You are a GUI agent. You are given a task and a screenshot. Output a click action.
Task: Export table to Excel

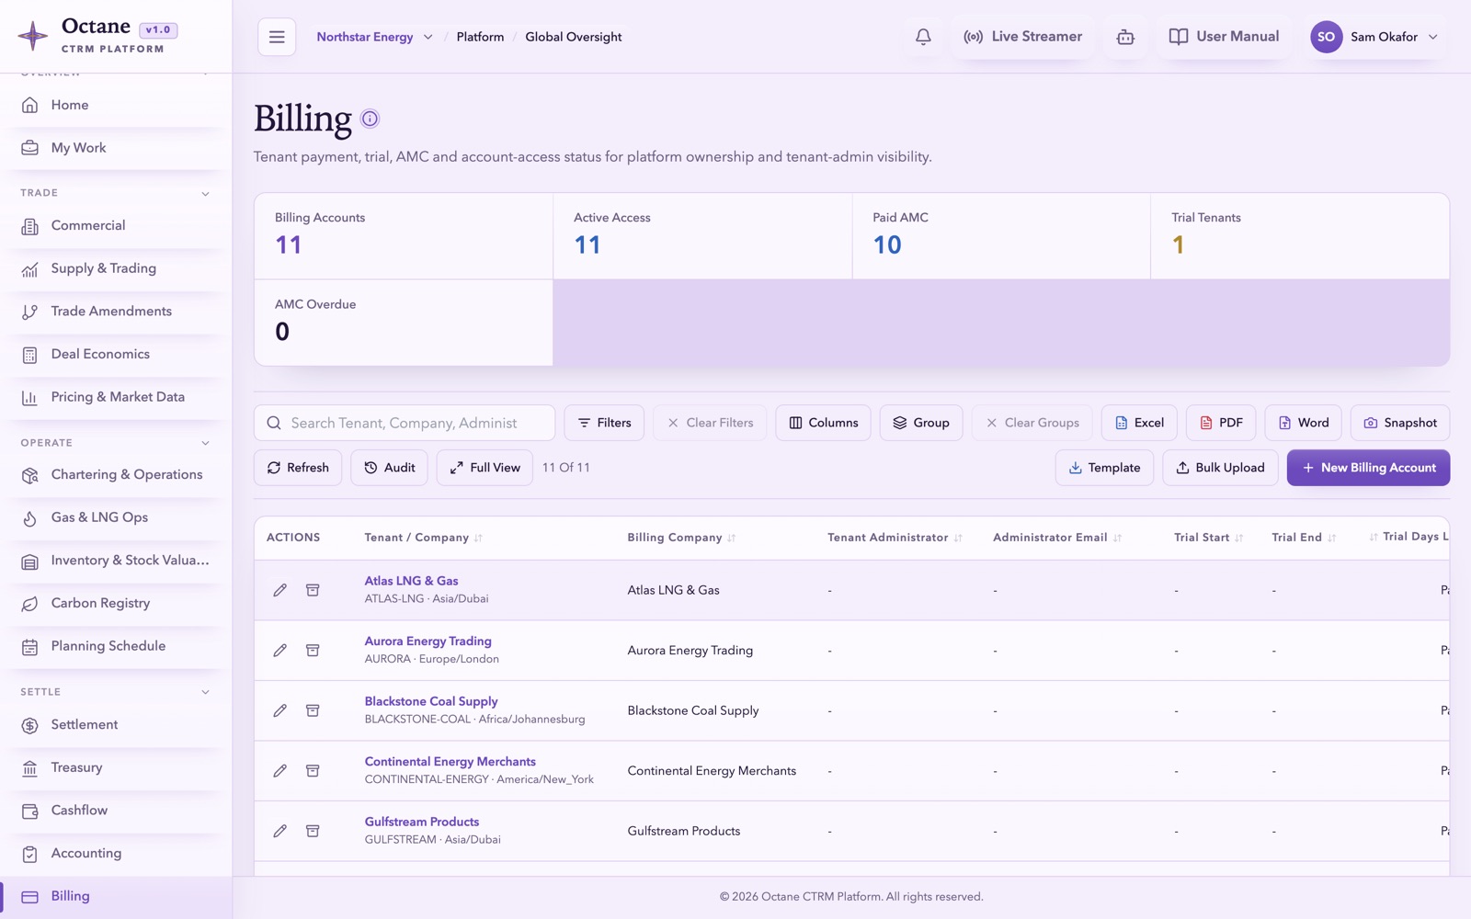1139,423
